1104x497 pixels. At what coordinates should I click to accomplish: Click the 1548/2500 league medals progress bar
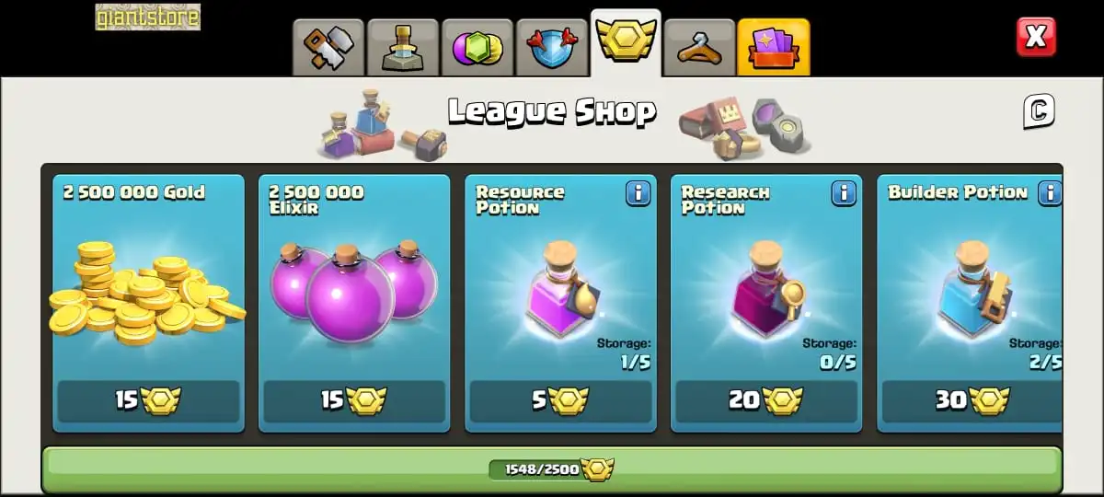click(x=552, y=469)
